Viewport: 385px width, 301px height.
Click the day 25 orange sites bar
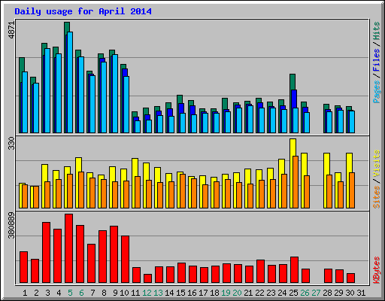tap(296, 182)
